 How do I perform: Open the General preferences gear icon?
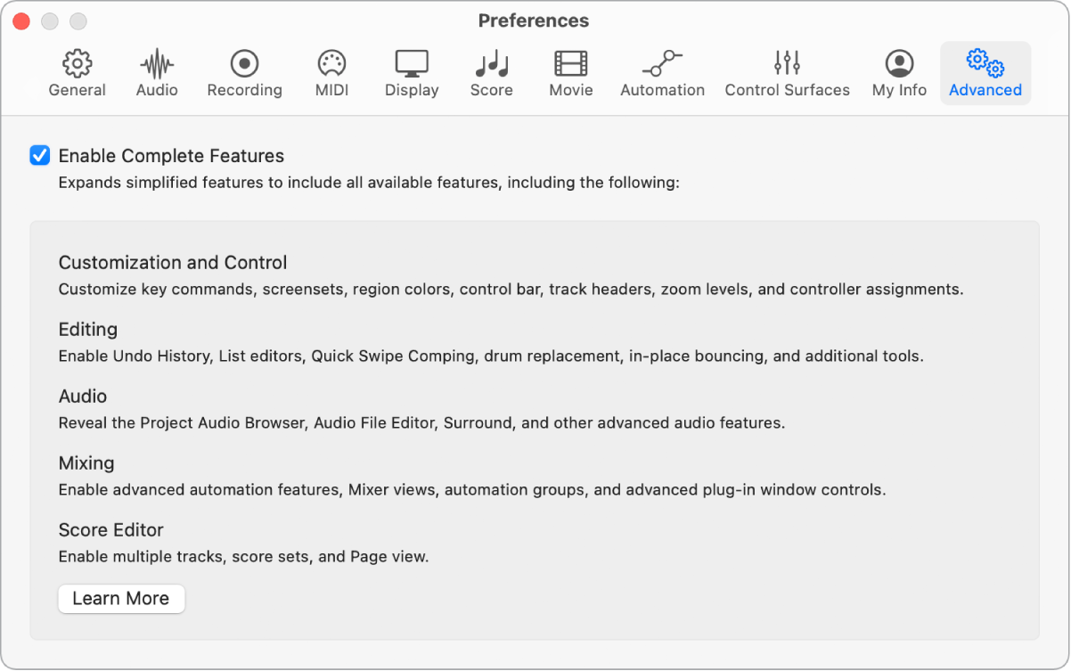tap(78, 64)
